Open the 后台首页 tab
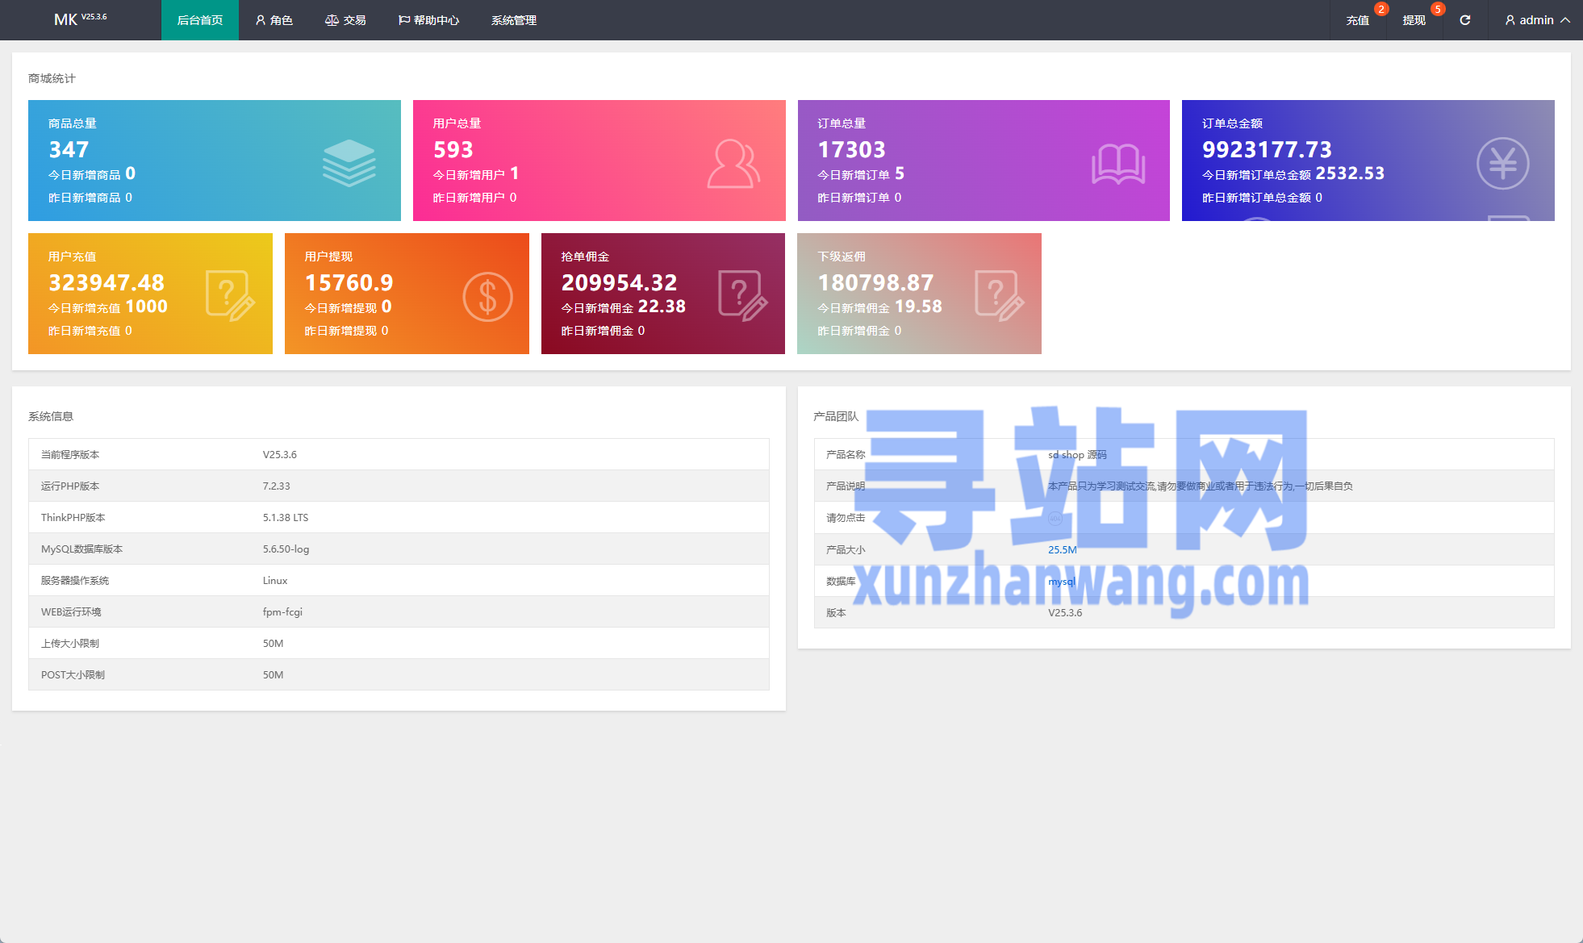This screenshot has width=1583, height=943. (200, 20)
